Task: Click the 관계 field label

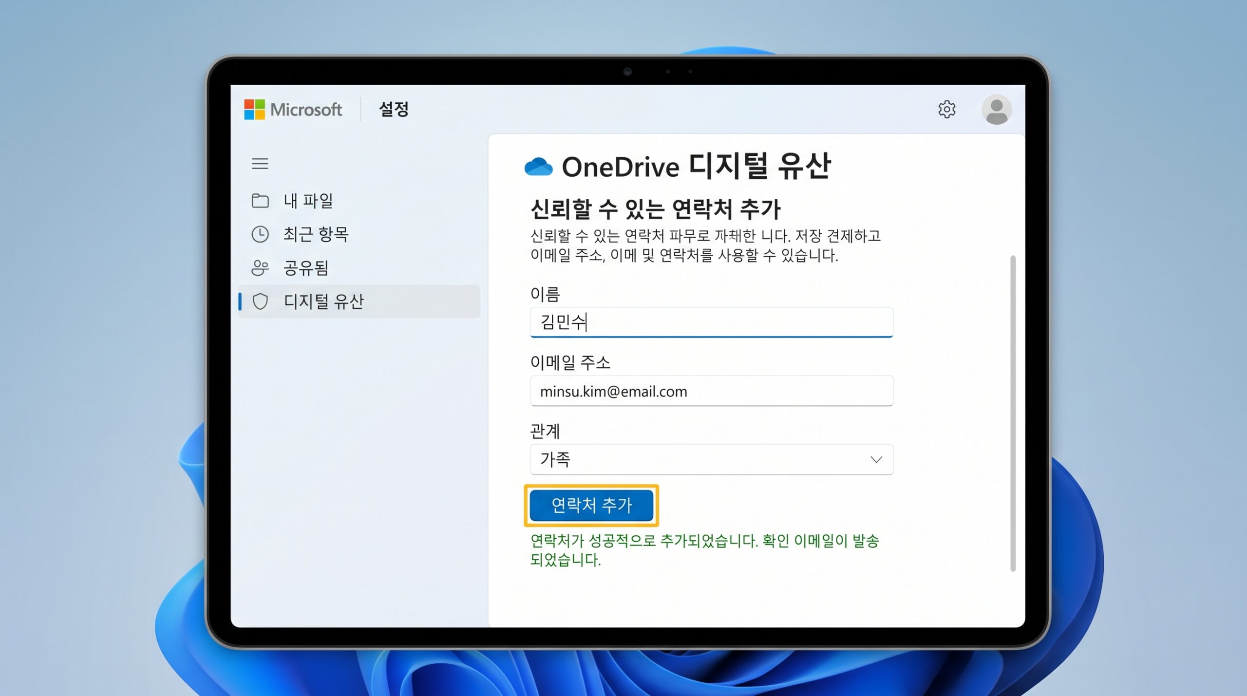Action: (x=545, y=431)
